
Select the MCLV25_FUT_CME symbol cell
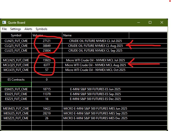point(16,70)
